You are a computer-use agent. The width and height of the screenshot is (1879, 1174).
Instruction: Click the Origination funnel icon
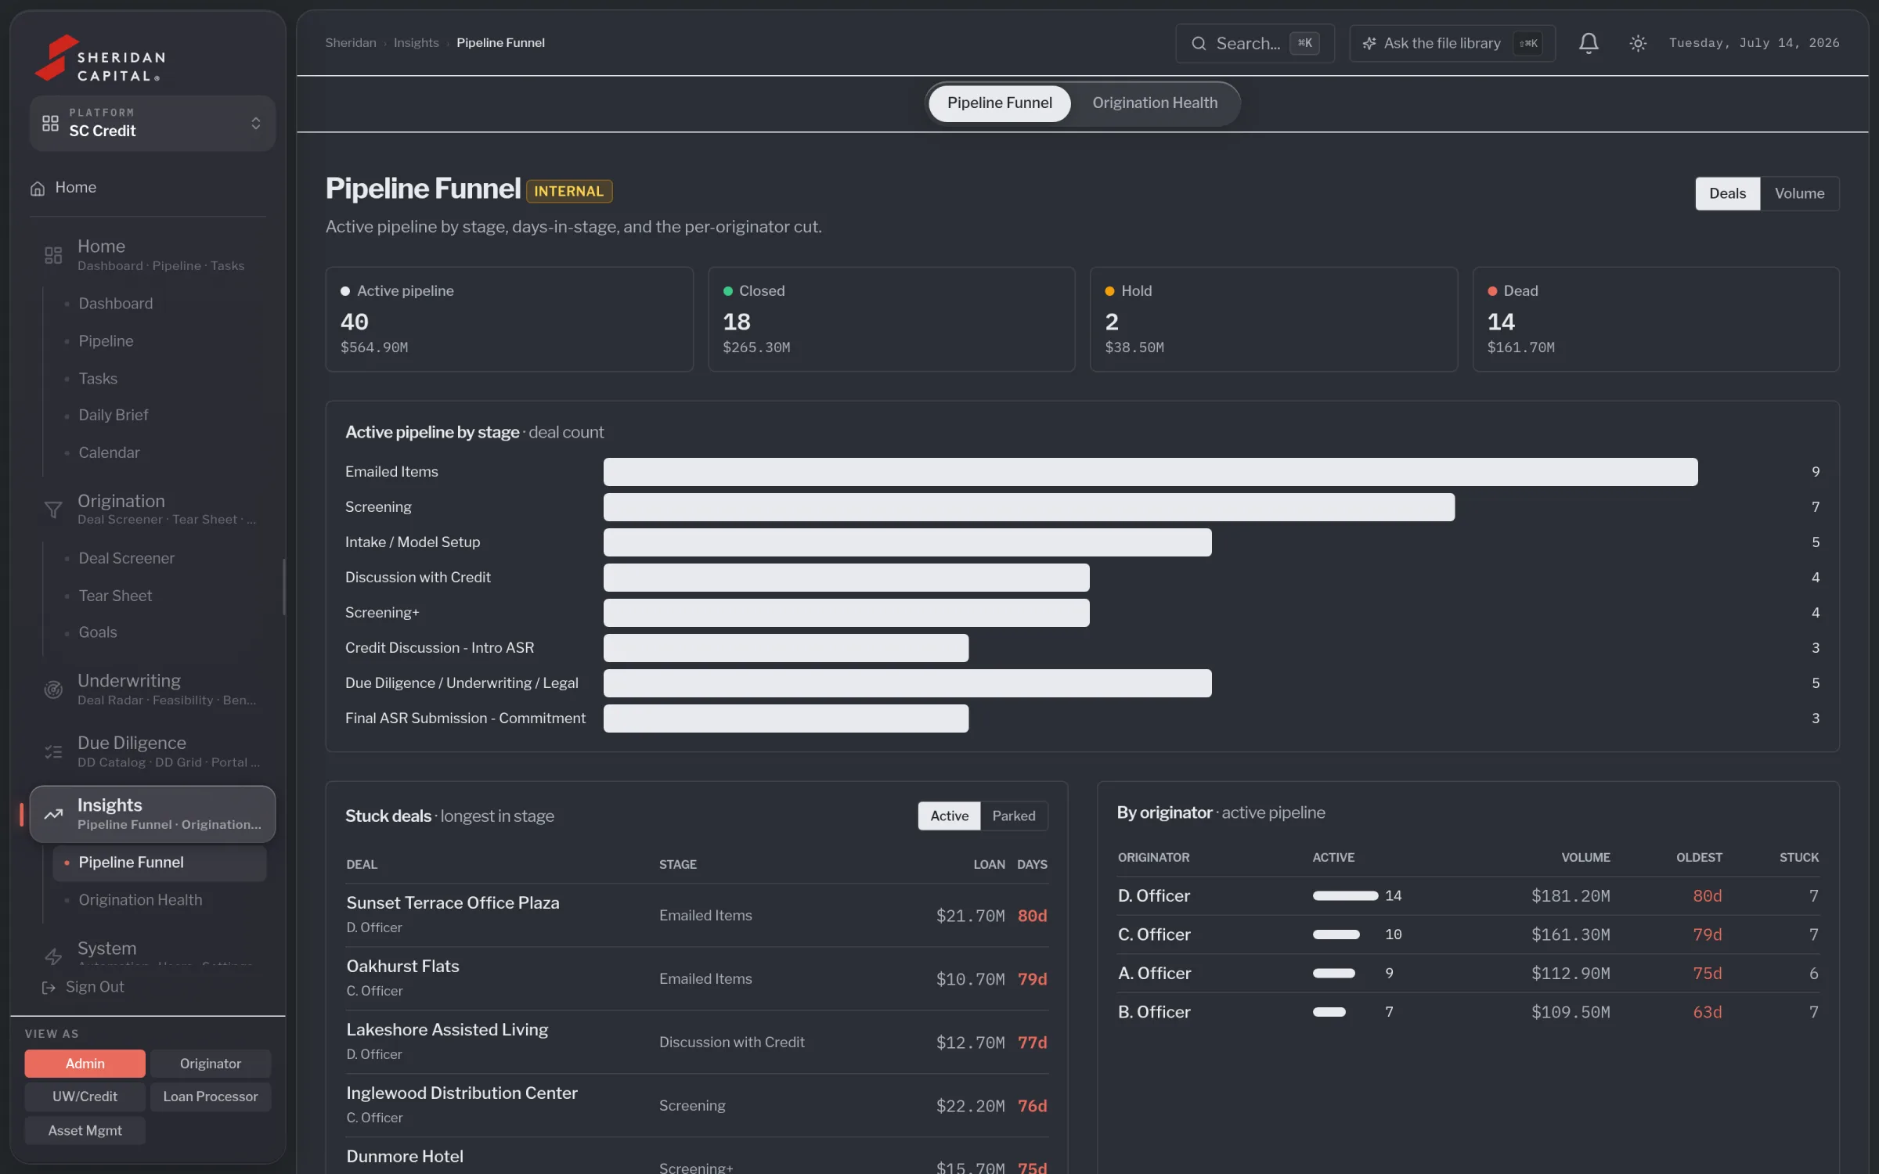[53, 510]
